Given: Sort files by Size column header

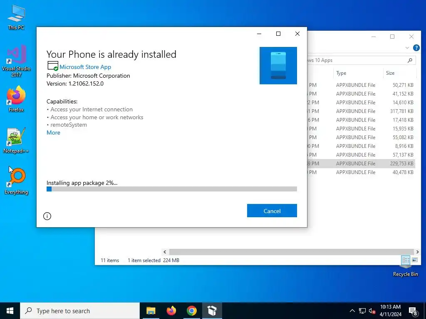Looking at the screenshot, I should coord(400,73).
